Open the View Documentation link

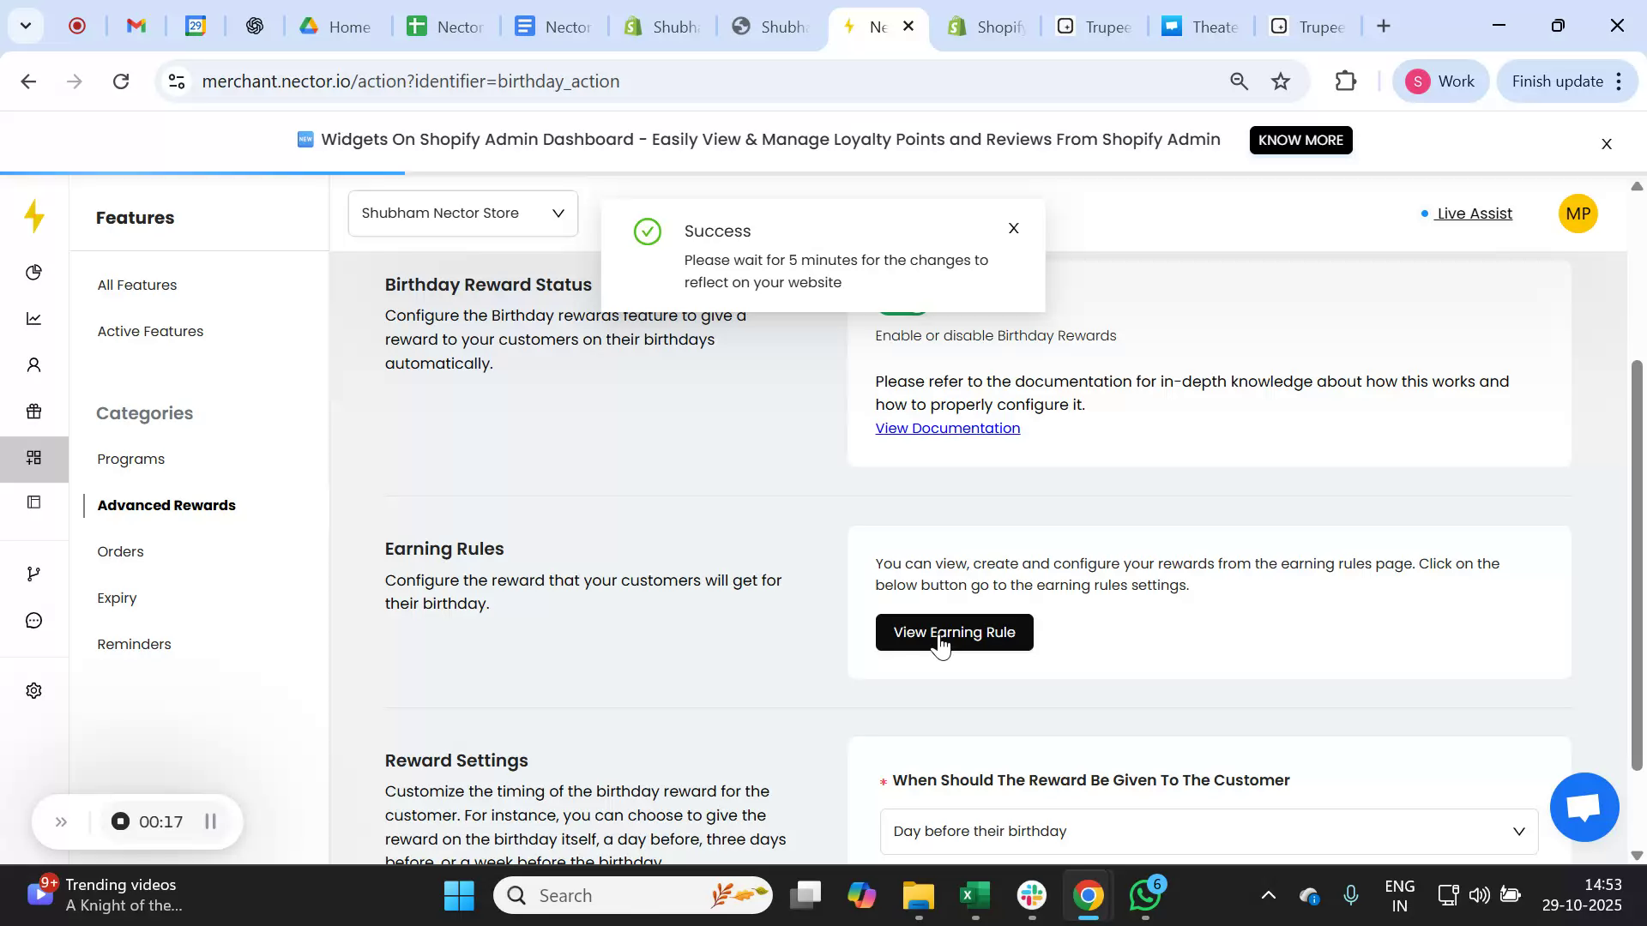pos(947,428)
